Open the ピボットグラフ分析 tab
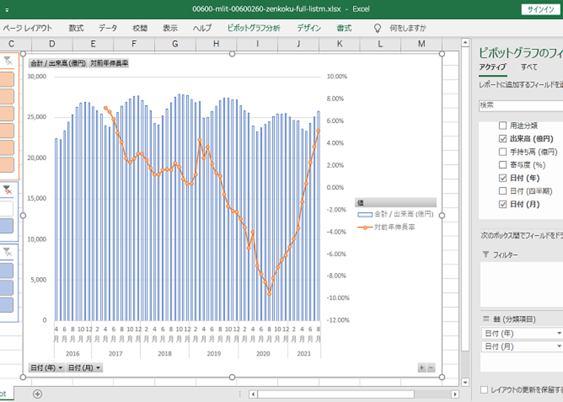Image resolution: width=563 pixels, height=402 pixels. point(254,28)
